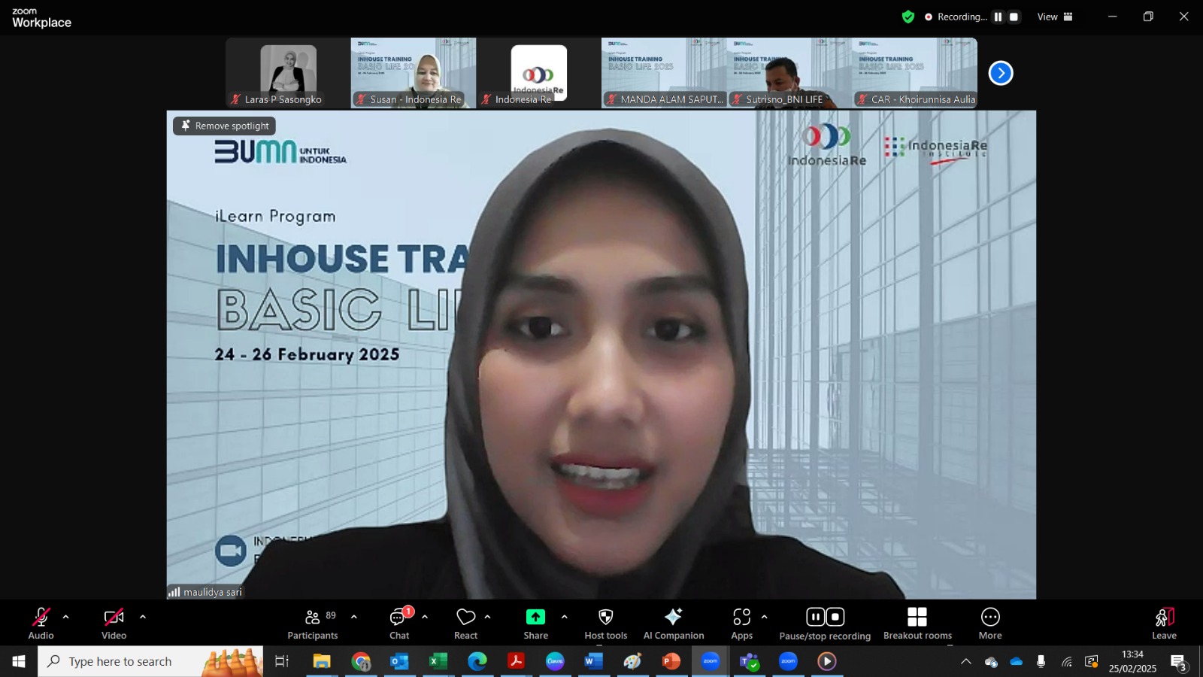Unmute via the Audio microphone icon
The height and width of the screenshot is (677, 1203).
[x=41, y=618]
